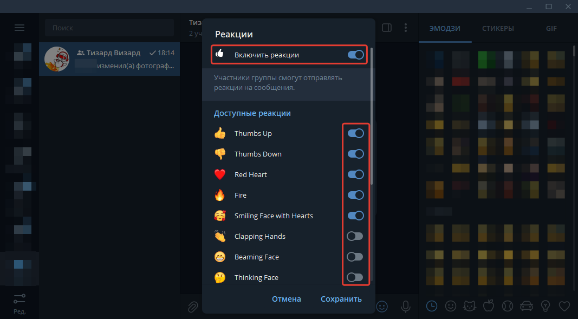Click the attach file paperclip icon
The height and width of the screenshot is (319, 578).
193,307
